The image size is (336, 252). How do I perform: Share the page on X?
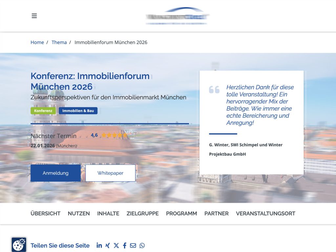[116, 245]
